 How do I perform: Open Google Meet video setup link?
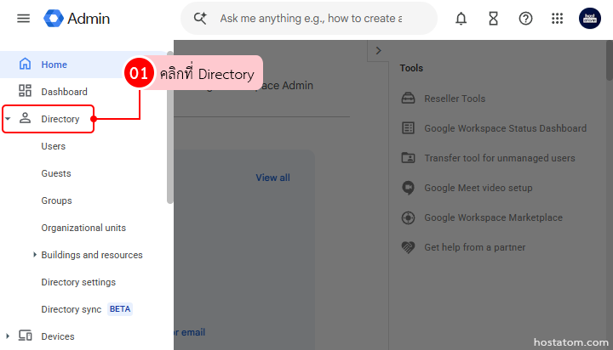(478, 188)
